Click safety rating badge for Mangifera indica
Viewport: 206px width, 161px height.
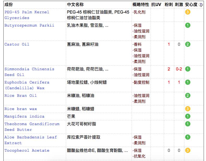(188, 116)
